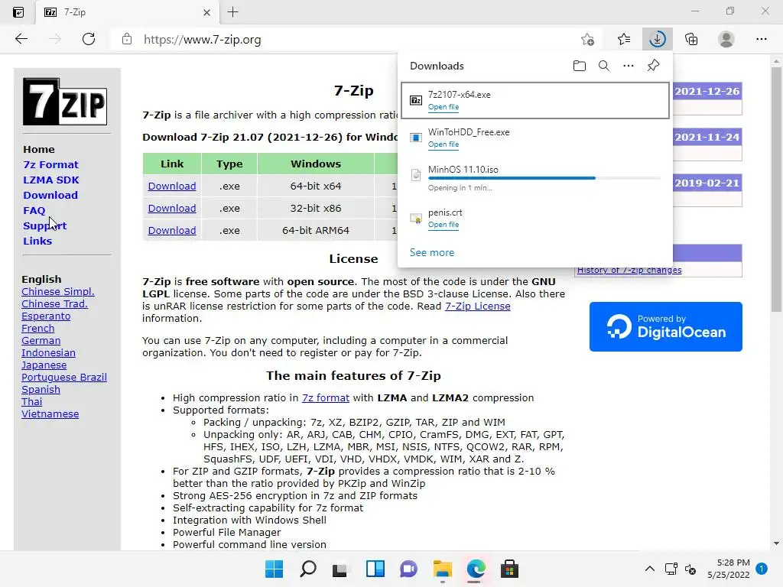Open the 7z format link
This screenshot has height=587, width=783.
coord(326,397)
